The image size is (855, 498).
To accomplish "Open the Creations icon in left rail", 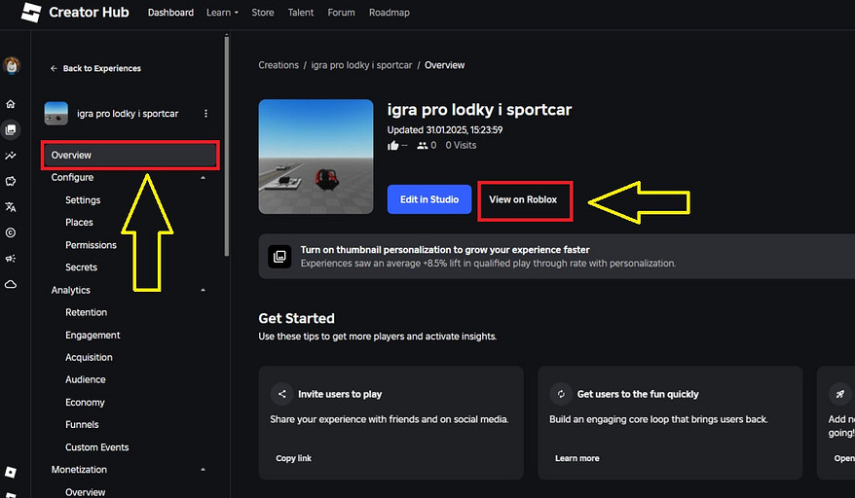I will click(x=11, y=129).
